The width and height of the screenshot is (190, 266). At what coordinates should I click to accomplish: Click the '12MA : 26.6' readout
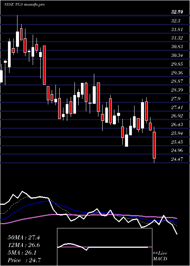[x=24, y=245]
